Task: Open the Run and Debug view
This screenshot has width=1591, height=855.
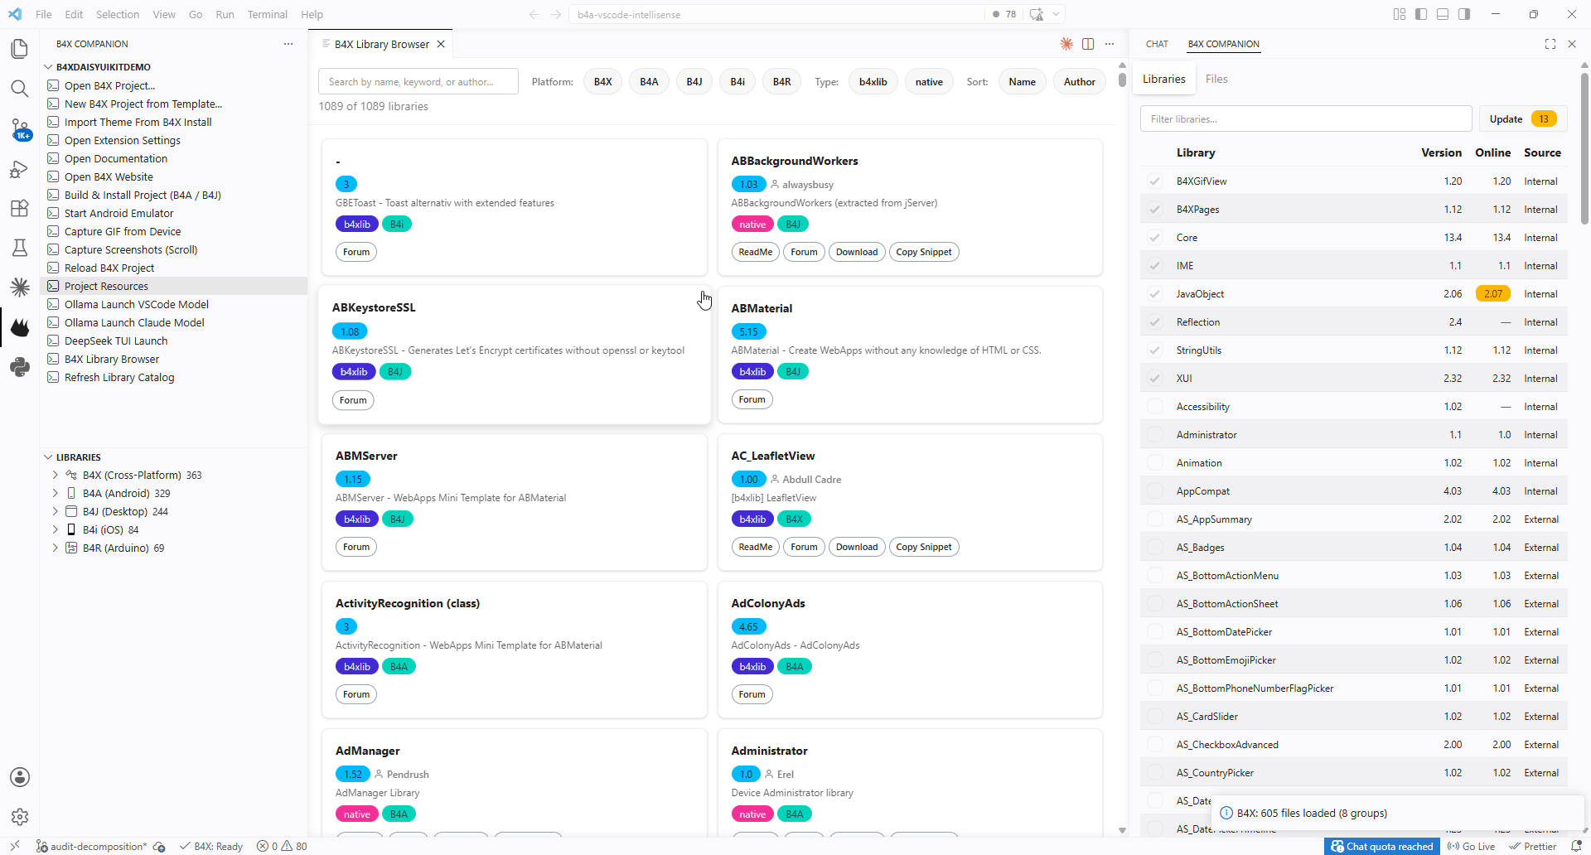Action: pyautogui.click(x=20, y=168)
